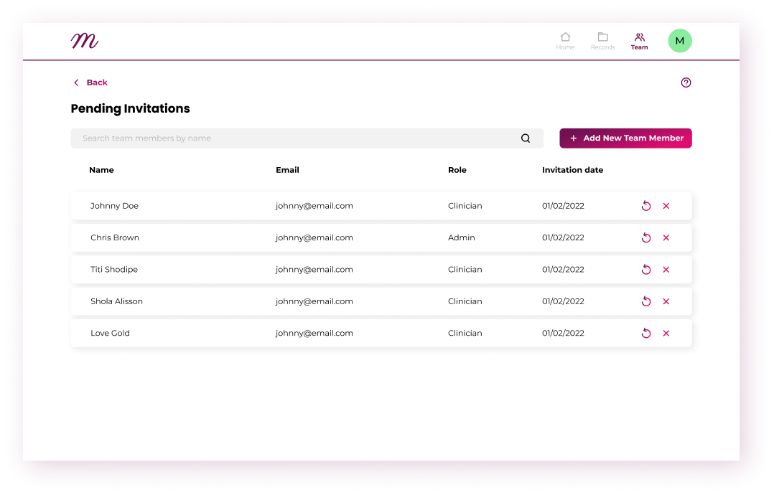Resend invitation for Titi Shodipe

645,269
